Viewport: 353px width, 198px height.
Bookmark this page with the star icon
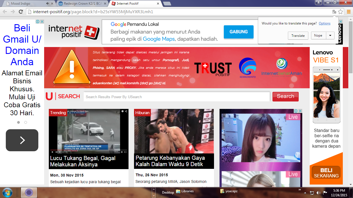click(x=341, y=12)
